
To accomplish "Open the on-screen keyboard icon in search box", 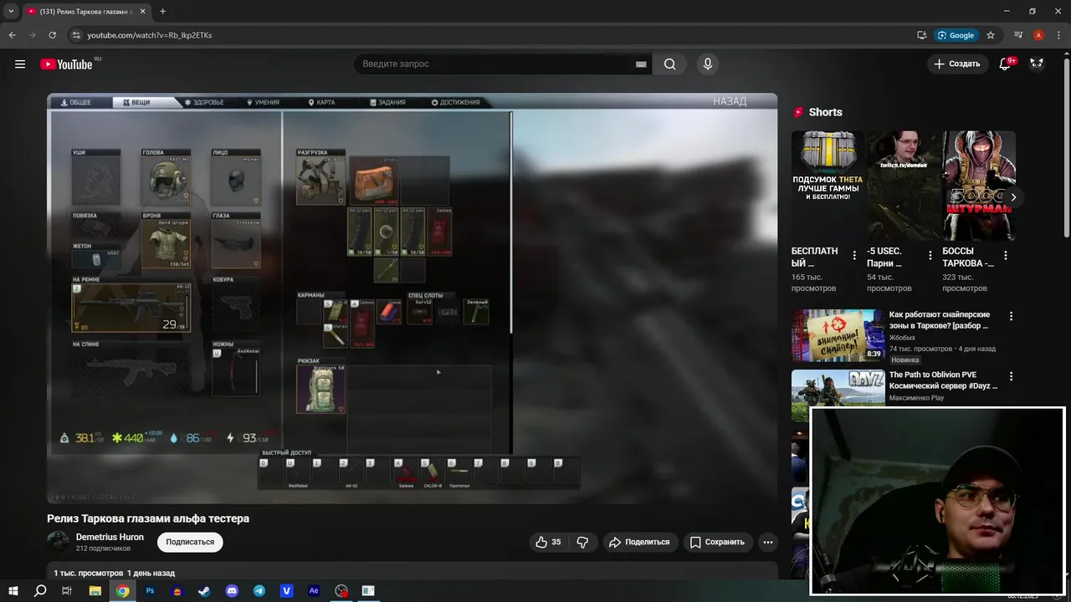I will [641, 64].
